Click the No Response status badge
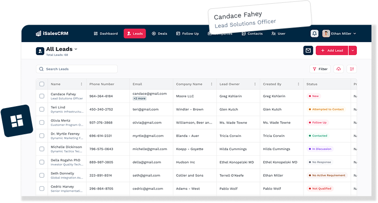Image resolution: width=378 pixels, height=203 pixels. (x=320, y=162)
